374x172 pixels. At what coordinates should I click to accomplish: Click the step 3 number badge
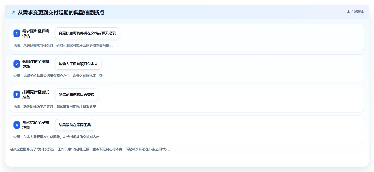pyautogui.click(x=17, y=94)
